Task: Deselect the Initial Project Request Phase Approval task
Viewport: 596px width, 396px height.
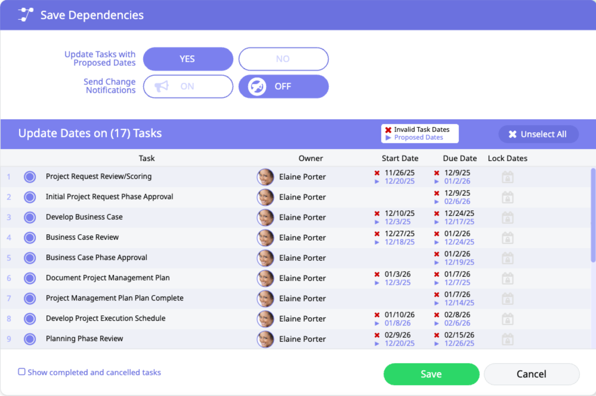Action: [x=30, y=197]
